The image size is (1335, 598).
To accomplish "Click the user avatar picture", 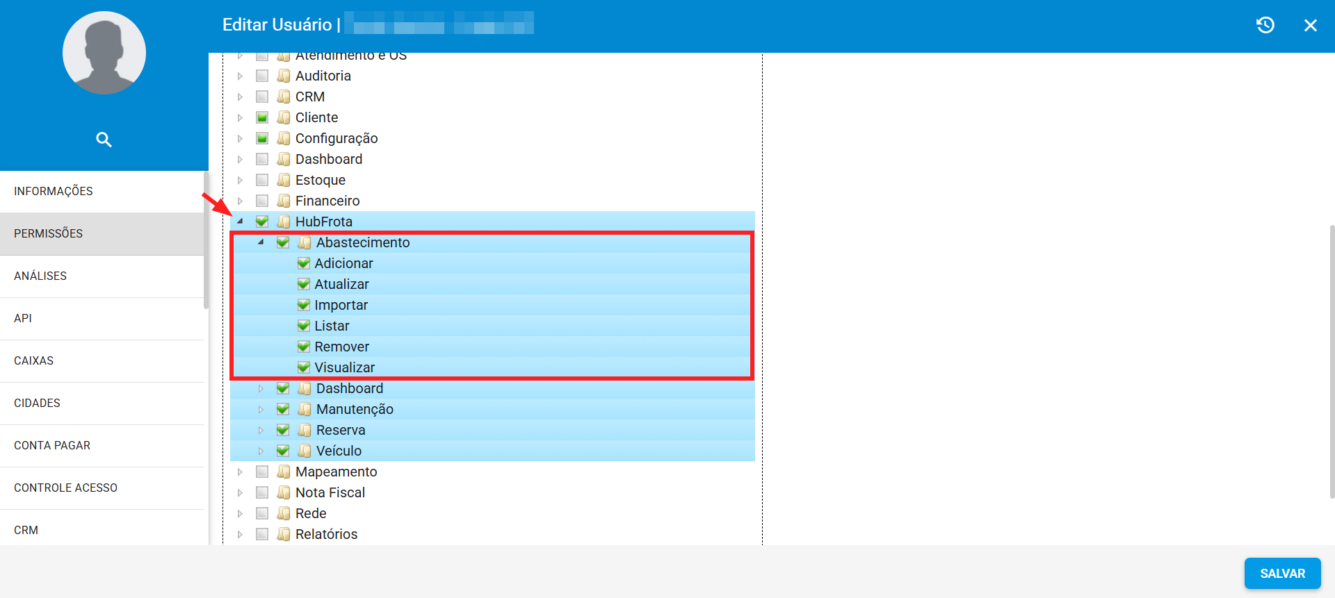I will pos(104,53).
